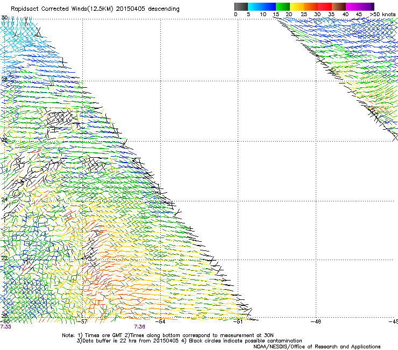398x350 pixels.
Task: Click the '25' legend scale label
Action: click(x=304, y=15)
